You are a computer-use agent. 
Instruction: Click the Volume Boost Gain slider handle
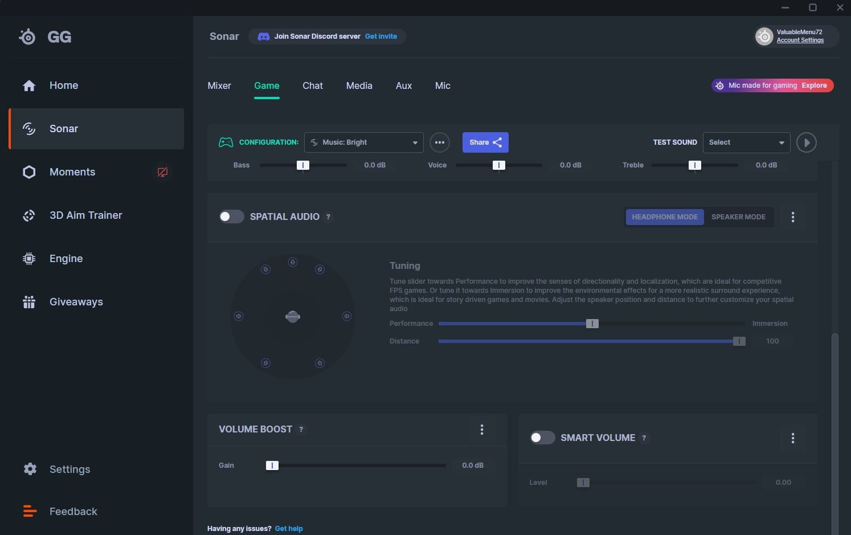pyautogui.click(x=272, y=465)
